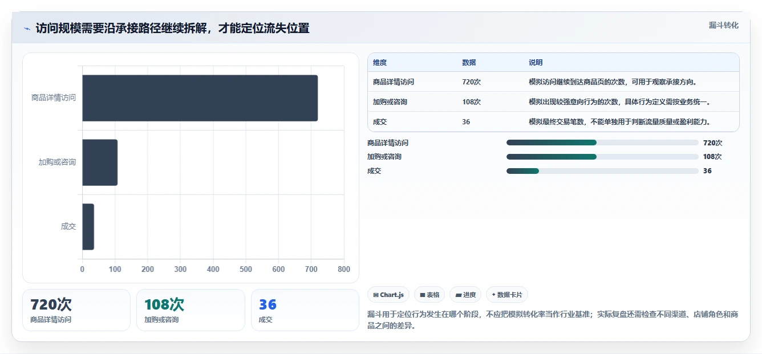
Task: Click the 成交 progress bar
Action: (x=602, y=170)
